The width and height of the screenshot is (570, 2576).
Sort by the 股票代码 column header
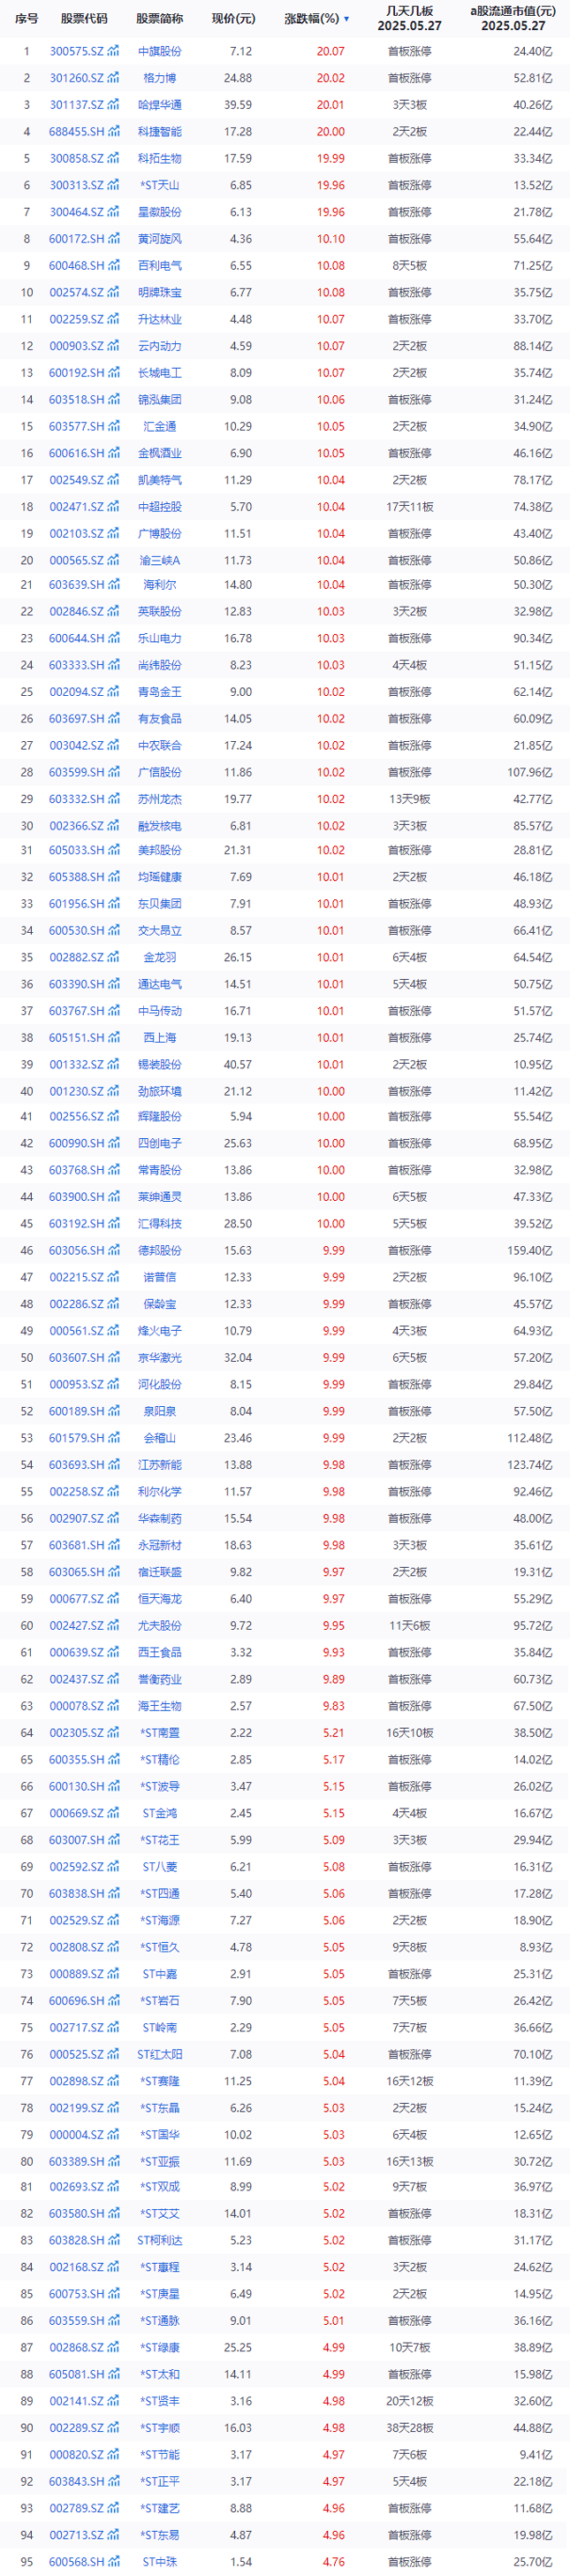[84, 19]
